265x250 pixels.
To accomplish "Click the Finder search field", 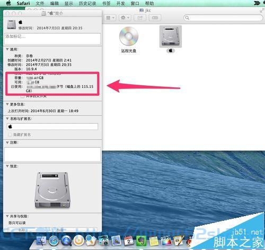I will click(x=223, y=17).
